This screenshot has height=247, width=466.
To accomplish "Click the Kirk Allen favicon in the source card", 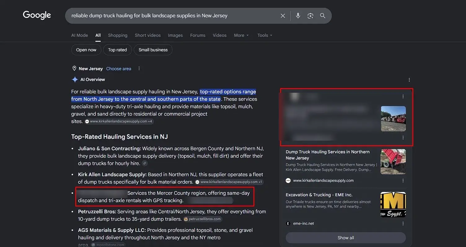I will [288, 181].
